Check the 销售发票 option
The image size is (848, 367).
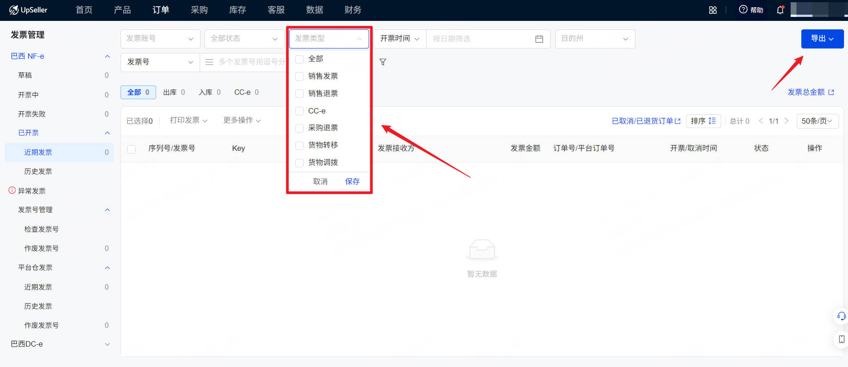[300, 77]
